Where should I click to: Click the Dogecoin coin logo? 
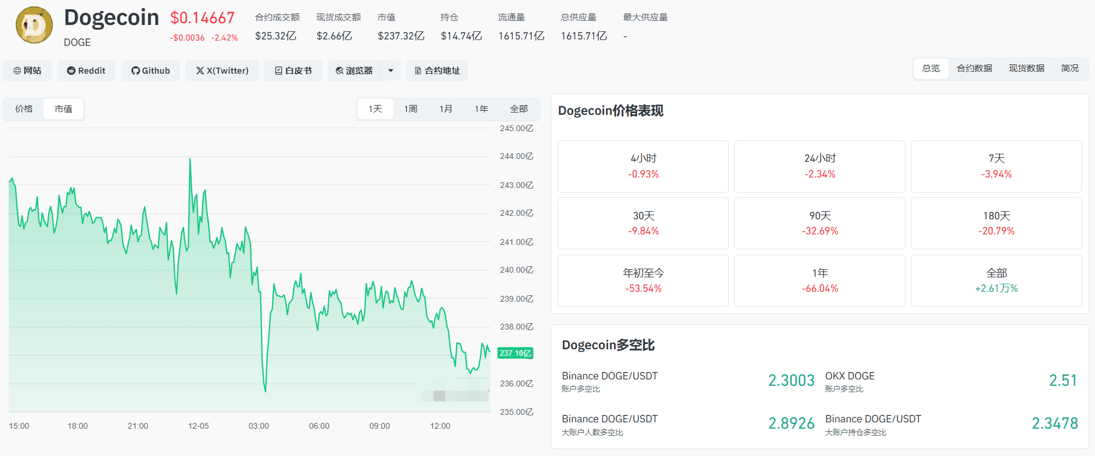[x=34, y=25]
